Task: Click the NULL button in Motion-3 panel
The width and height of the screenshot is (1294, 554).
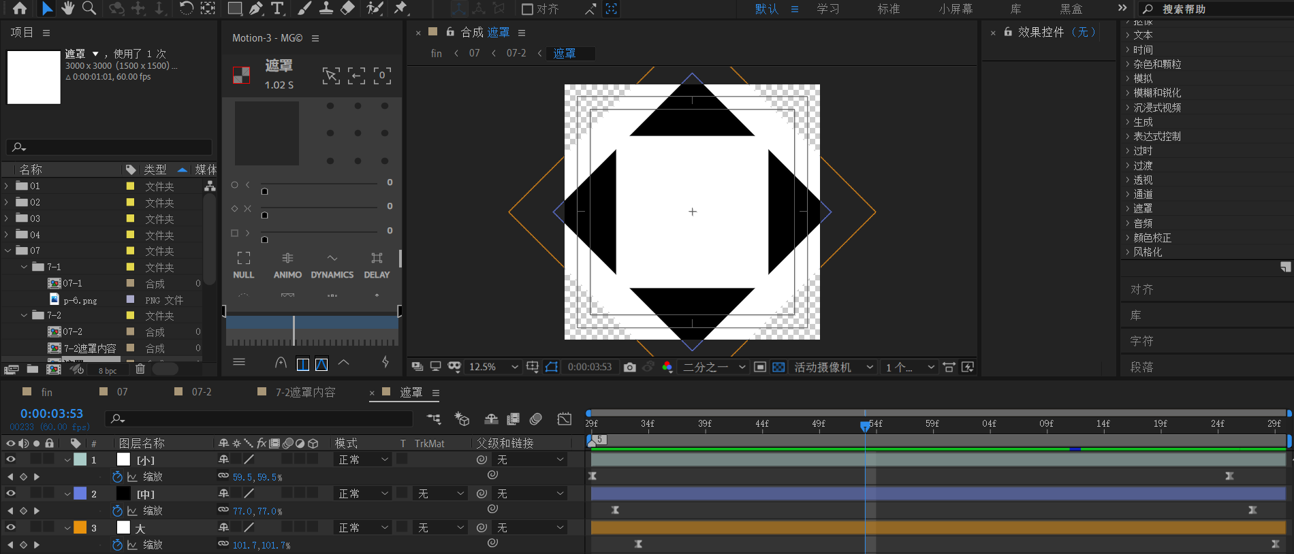Action: (243, 265)
